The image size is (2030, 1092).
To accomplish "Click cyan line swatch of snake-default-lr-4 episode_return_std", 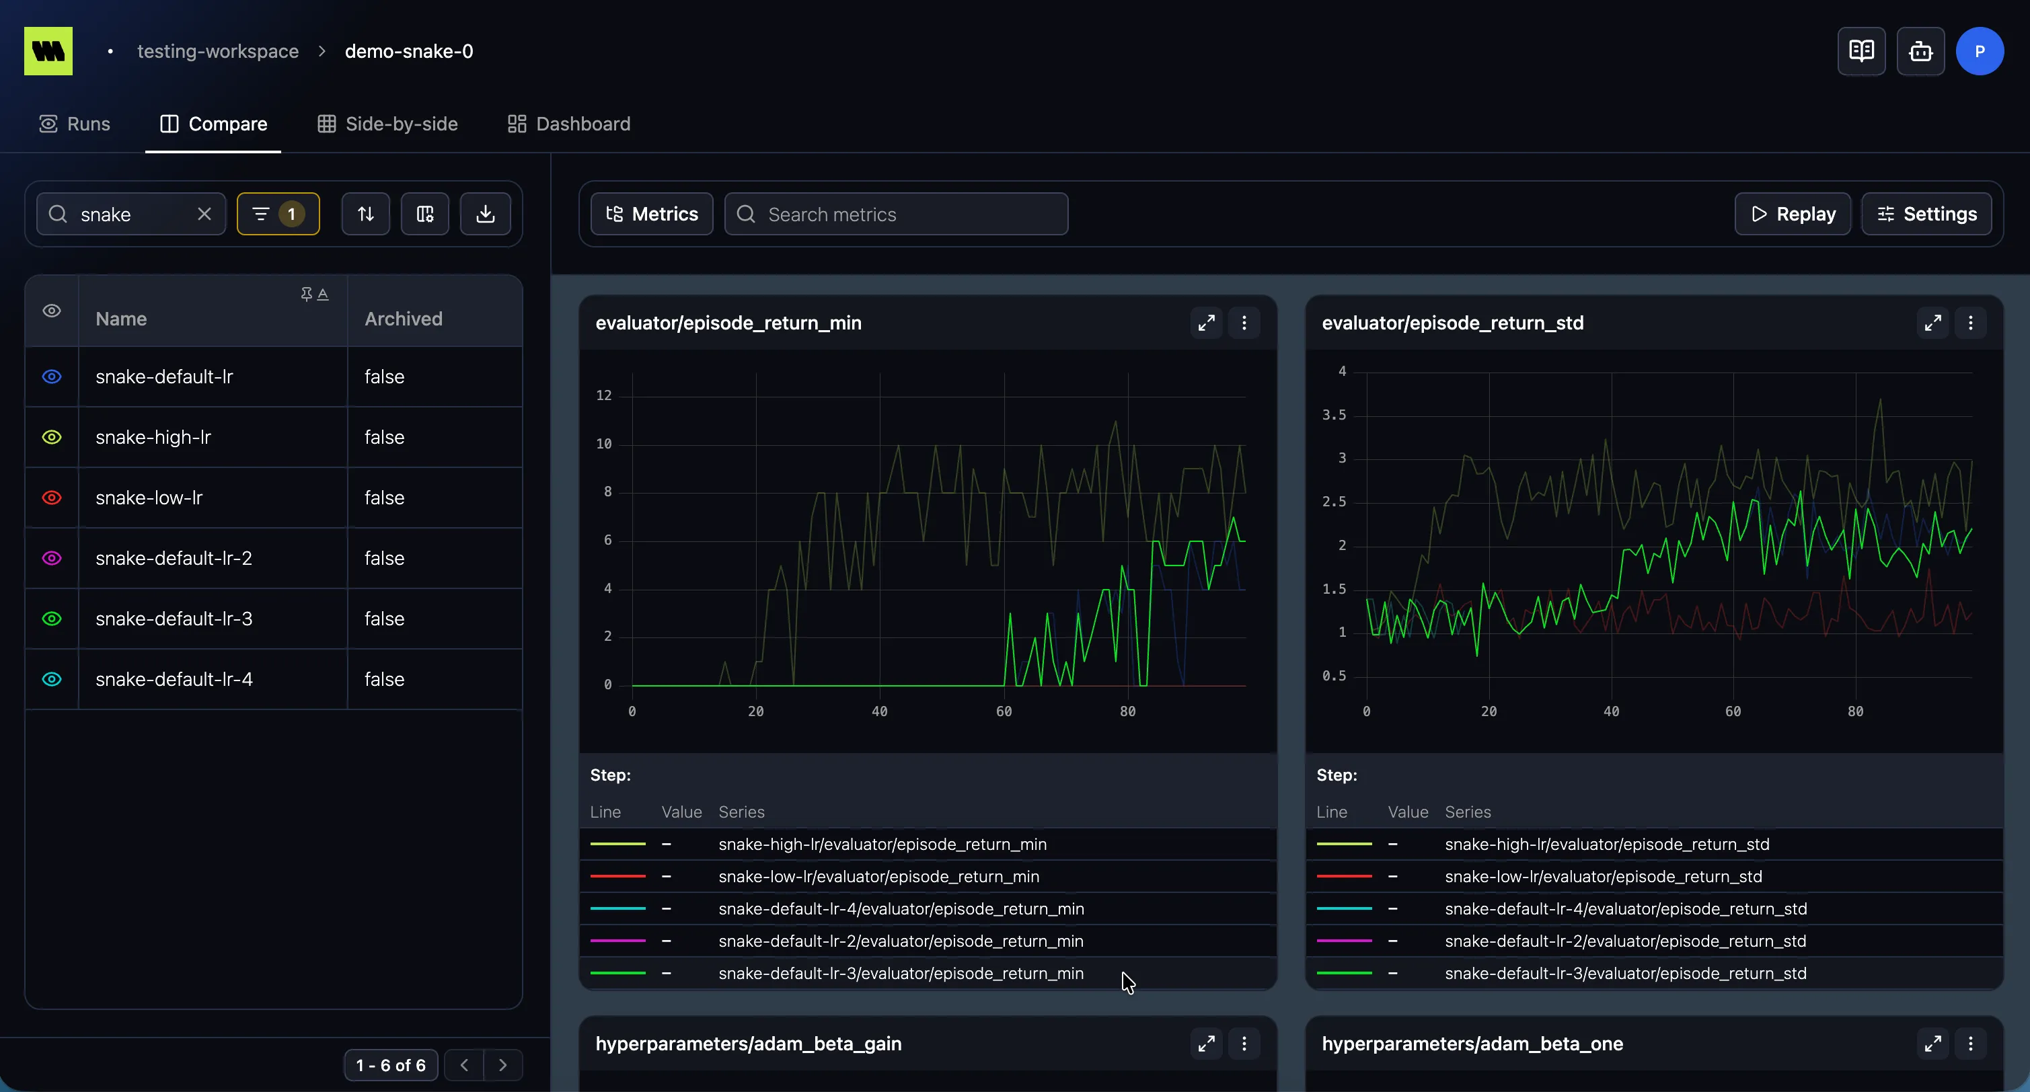I will [1345, 908].
